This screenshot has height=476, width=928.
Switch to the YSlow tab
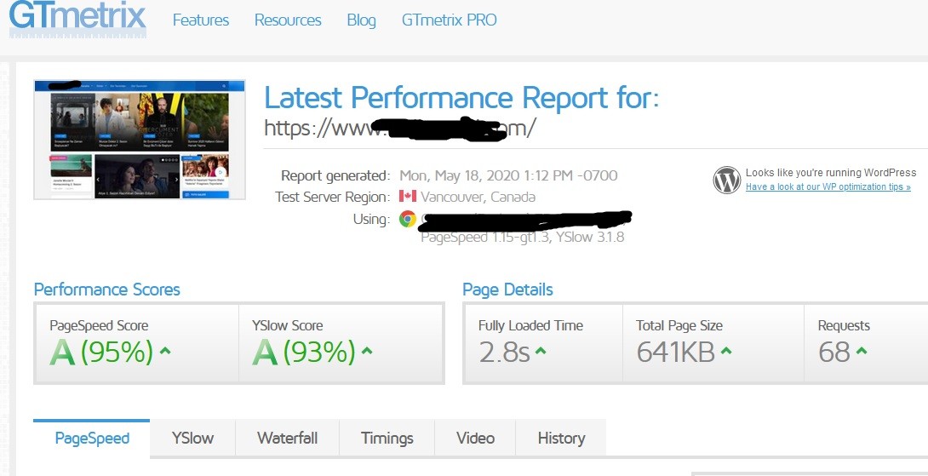(193, 439)
